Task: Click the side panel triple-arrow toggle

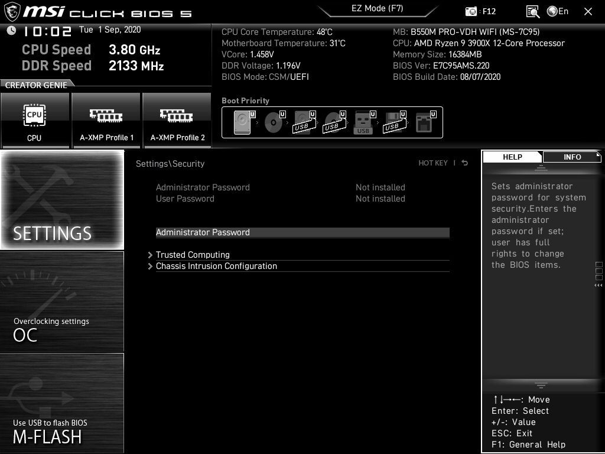Action: tap(599, 286)
